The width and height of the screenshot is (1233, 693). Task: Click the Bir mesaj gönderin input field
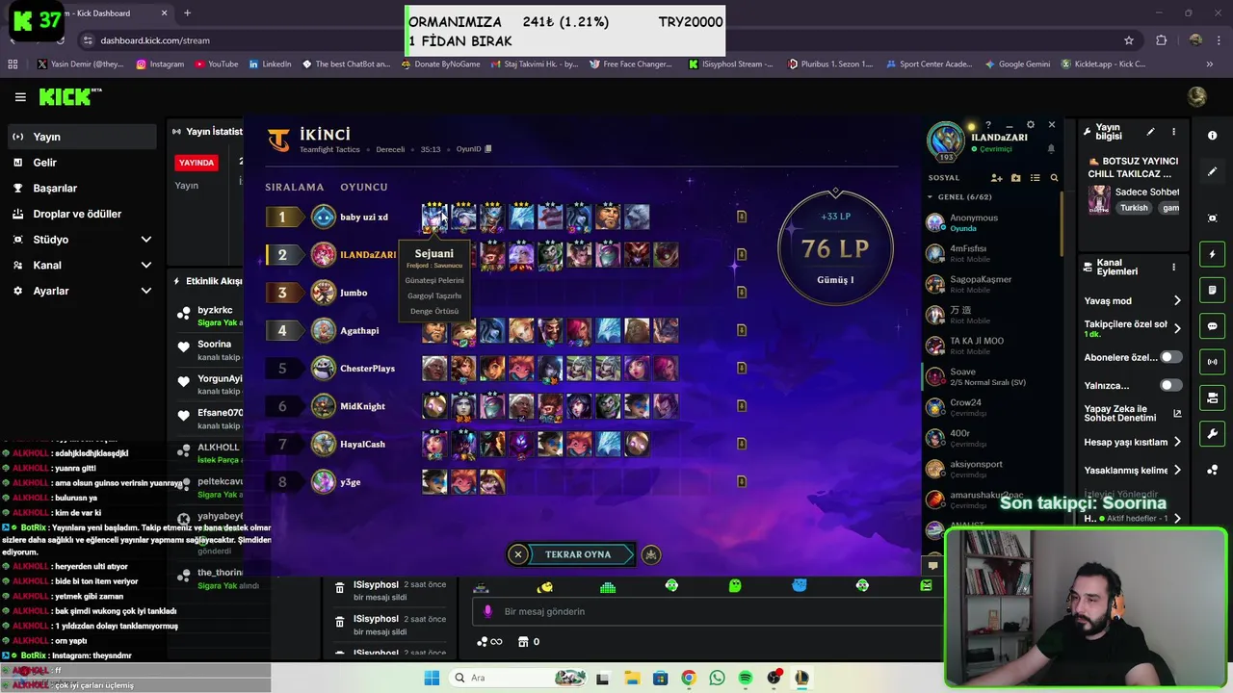click(x=708, y=611)
